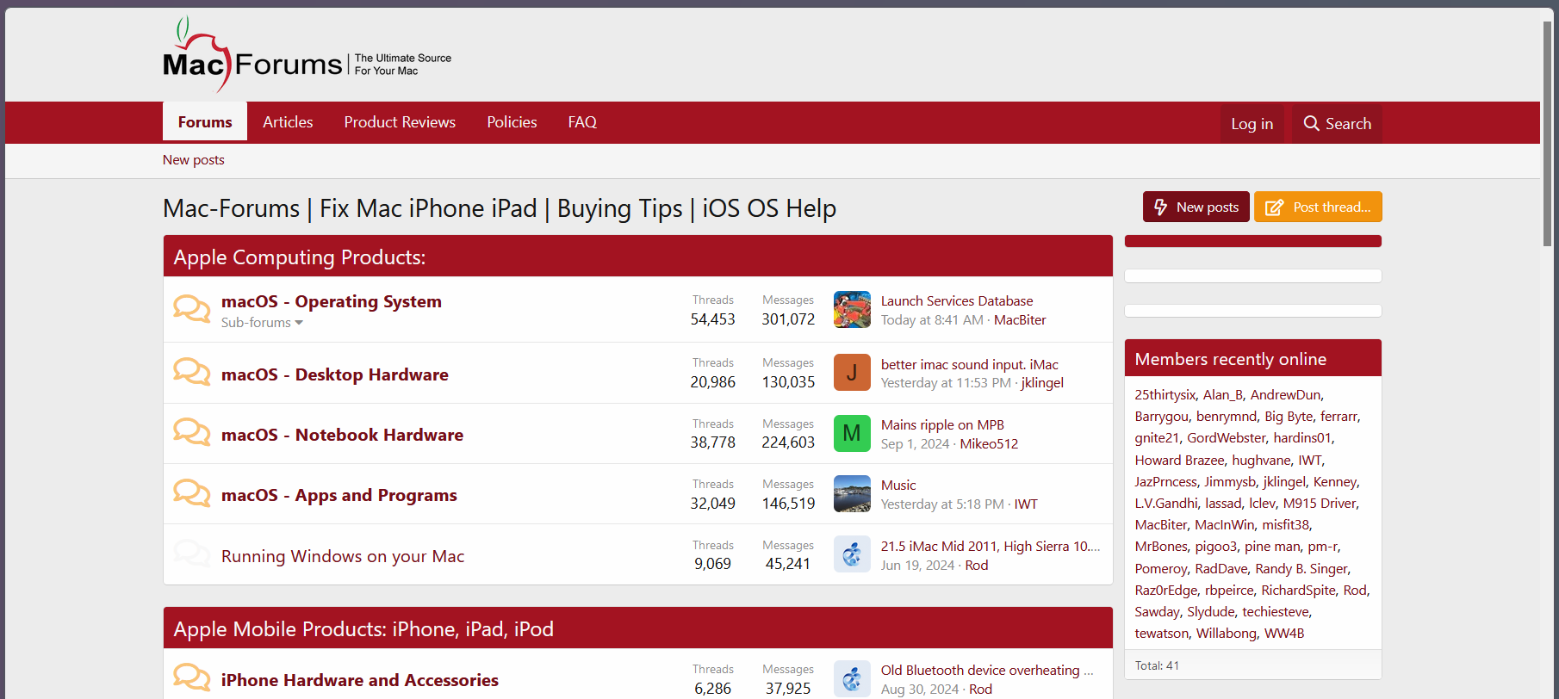Viewport: 1559px width, 699px height.
Task: Open member Big Byte's profile
Action: (1289, 417)
